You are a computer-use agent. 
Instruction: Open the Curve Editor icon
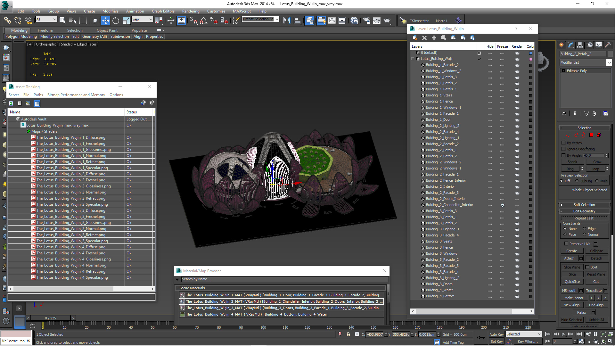(x=332, y=21)
